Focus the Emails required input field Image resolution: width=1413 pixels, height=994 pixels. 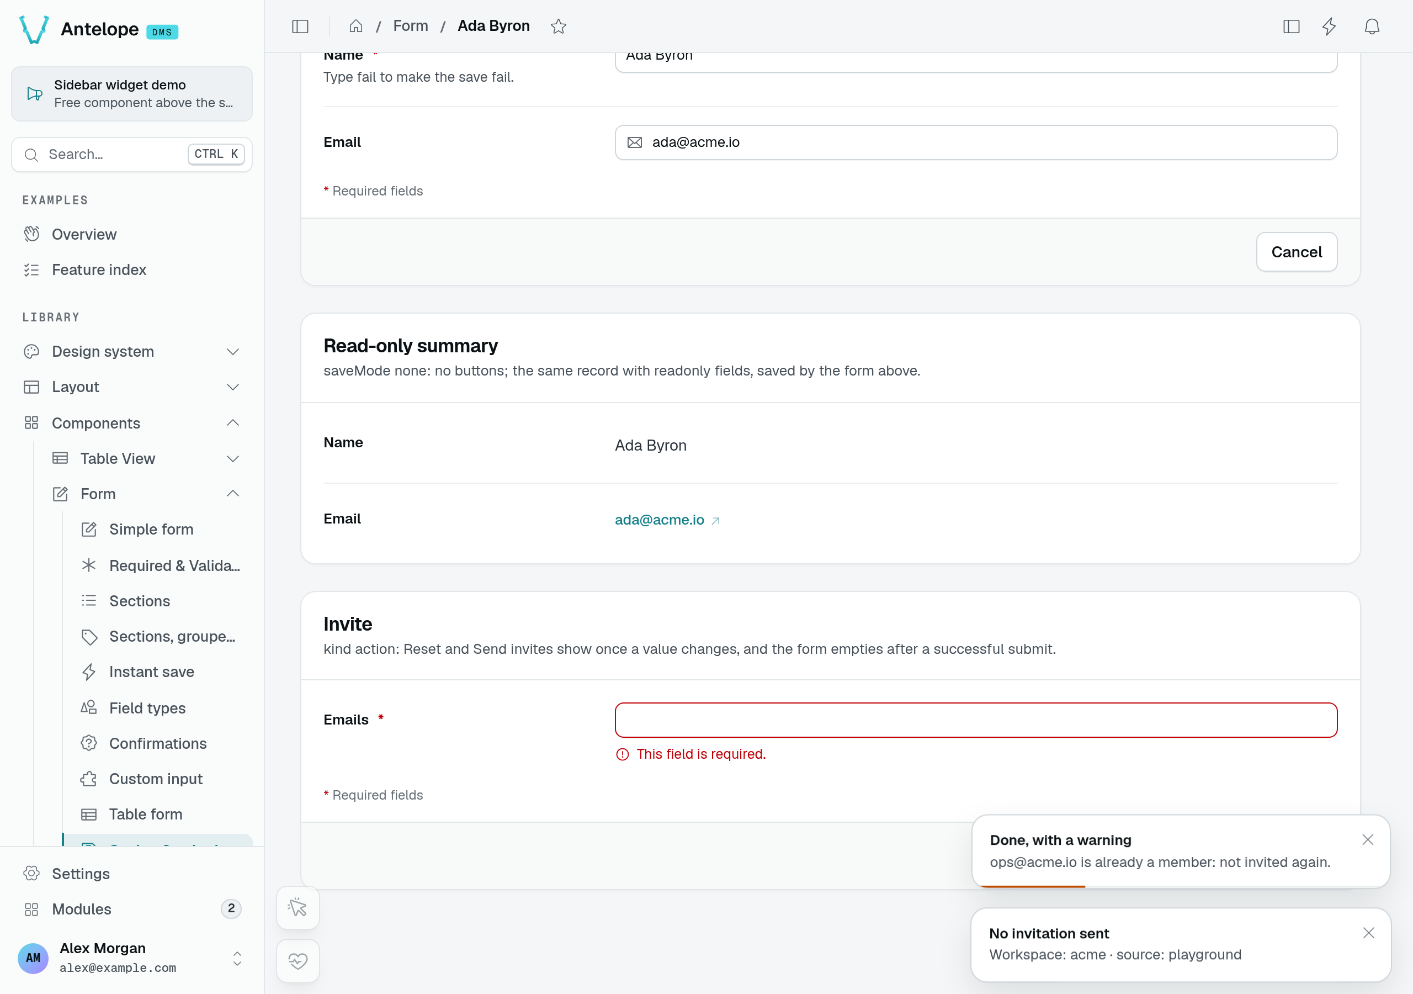[975, 720]
